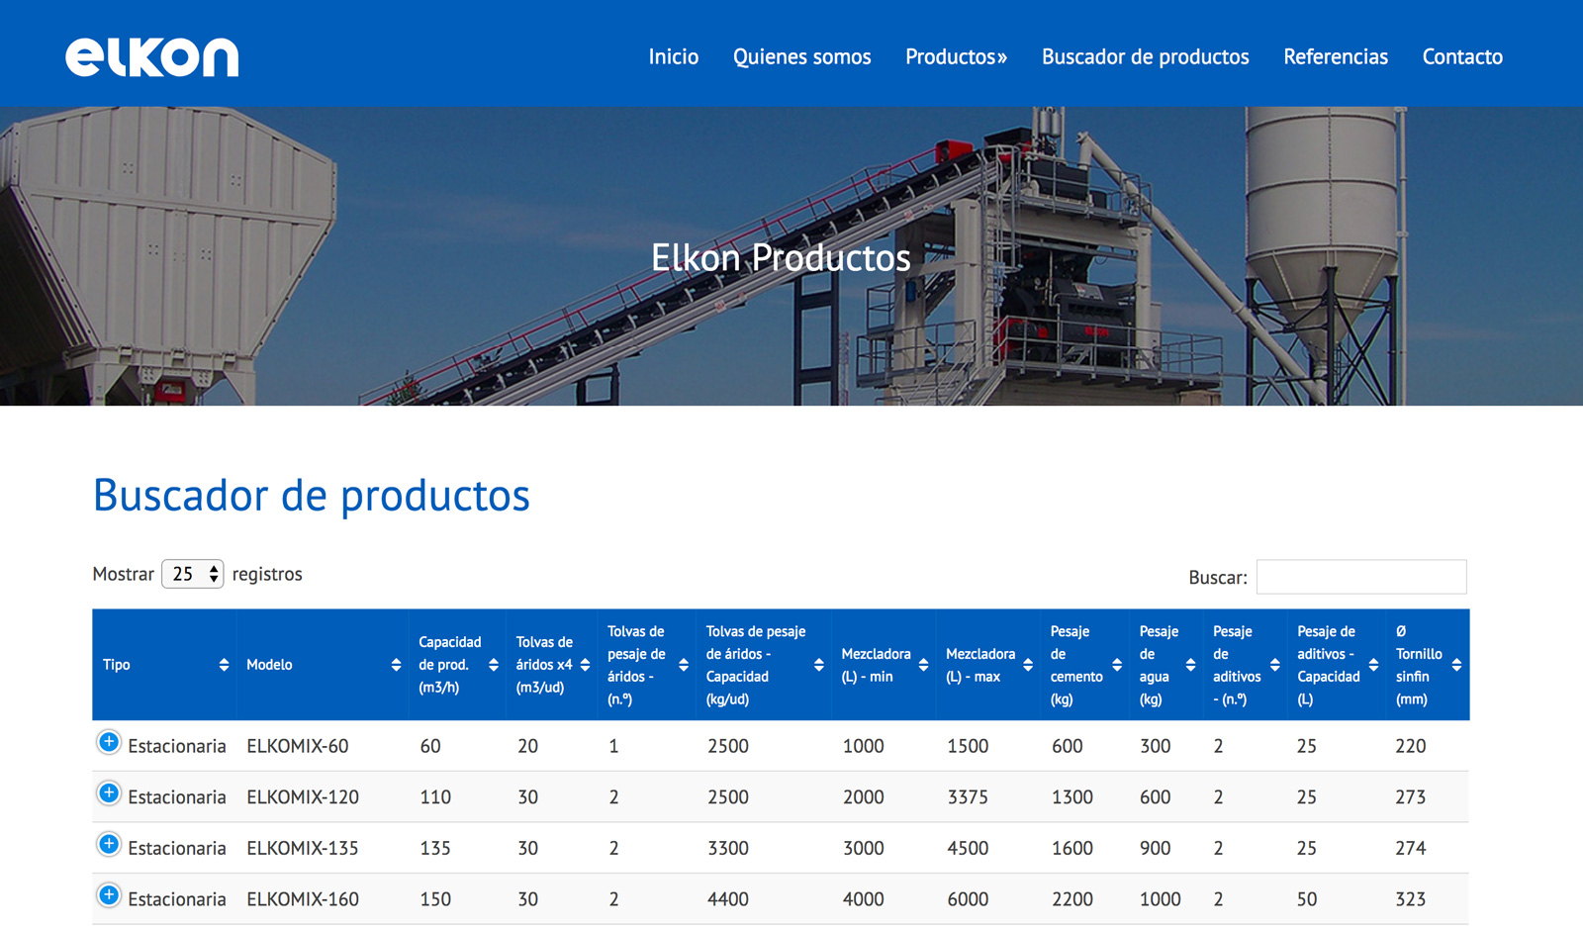Sort by Pesaje de cemento column
Screen dimensions: 1583x931
click(1084, 665)
